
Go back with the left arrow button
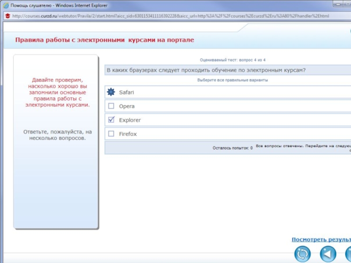click(x=328, y=254)
